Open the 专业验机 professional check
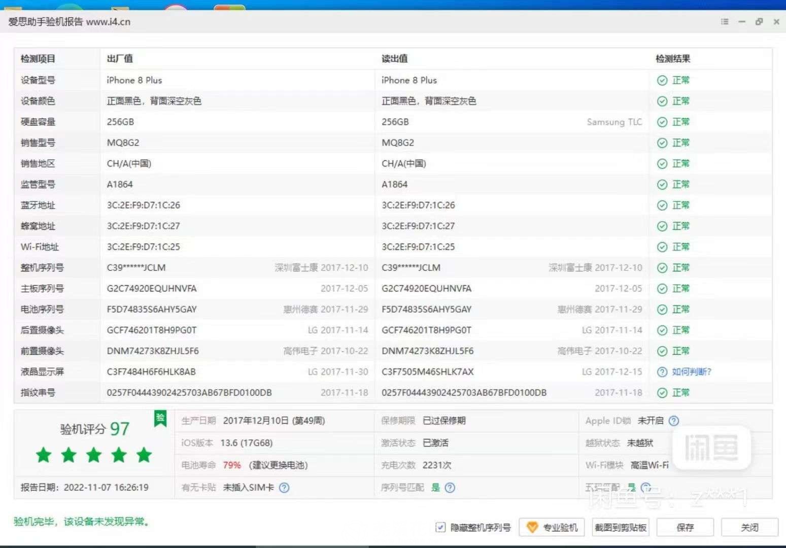Screen dimensions: 786x548 point(552,527)
